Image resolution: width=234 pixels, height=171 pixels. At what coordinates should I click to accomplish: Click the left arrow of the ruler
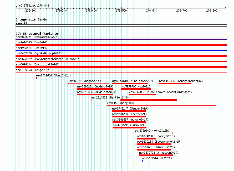point(16,8)
